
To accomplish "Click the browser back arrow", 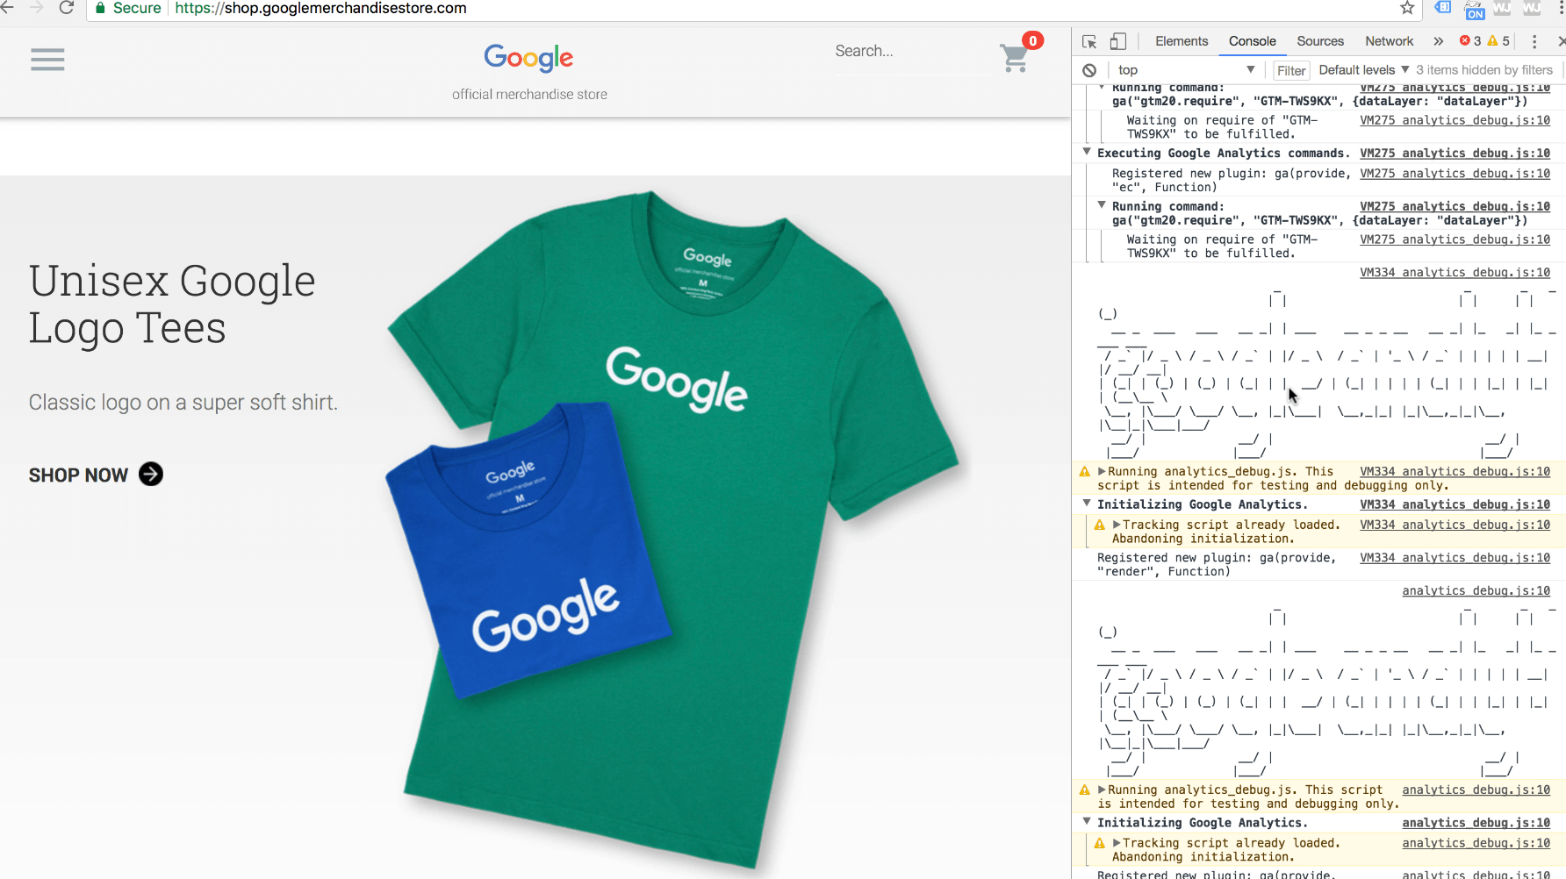I will coord(7,8).
